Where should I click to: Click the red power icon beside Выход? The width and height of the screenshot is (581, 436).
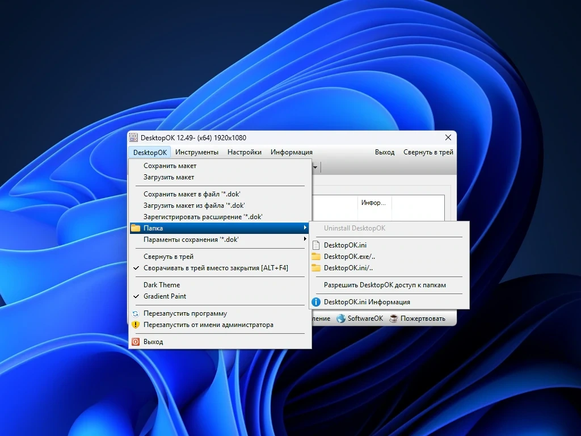pos(136,342)
